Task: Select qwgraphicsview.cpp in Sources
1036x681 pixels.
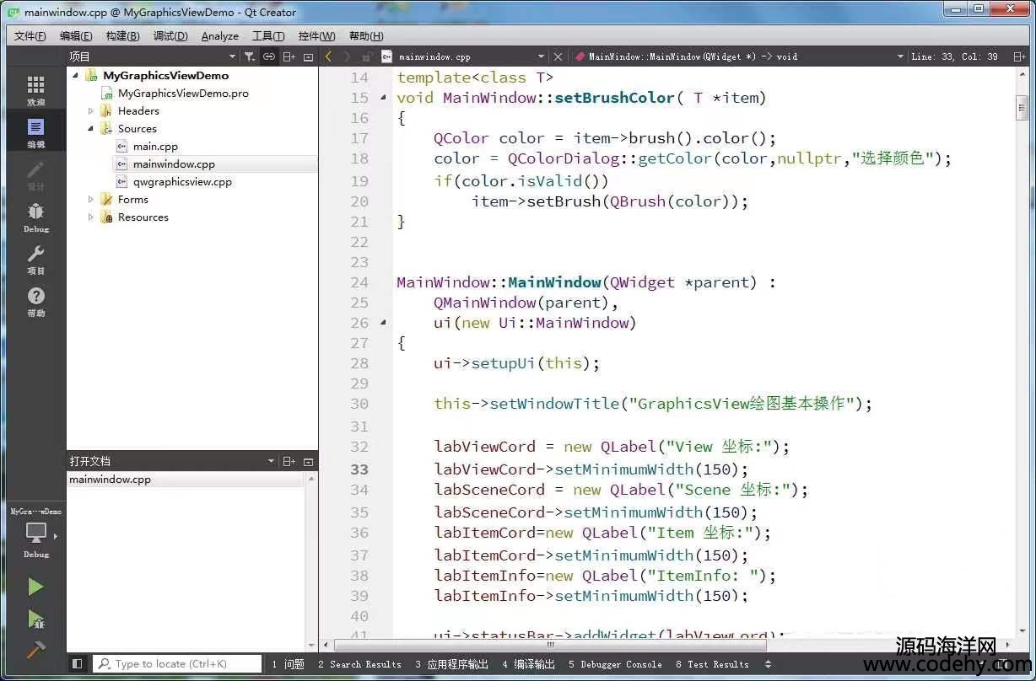Action: (x=182, y=182)
